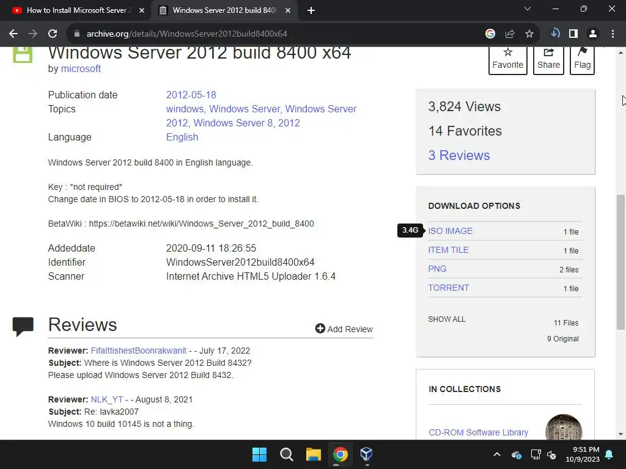
Task: Click the '11 Files' count text
Action: (x=565, y=322)
